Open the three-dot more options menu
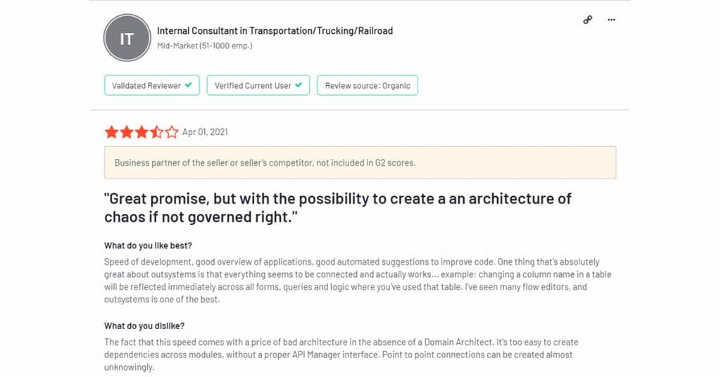The image size is (721, 377). [x=611, y=20]
